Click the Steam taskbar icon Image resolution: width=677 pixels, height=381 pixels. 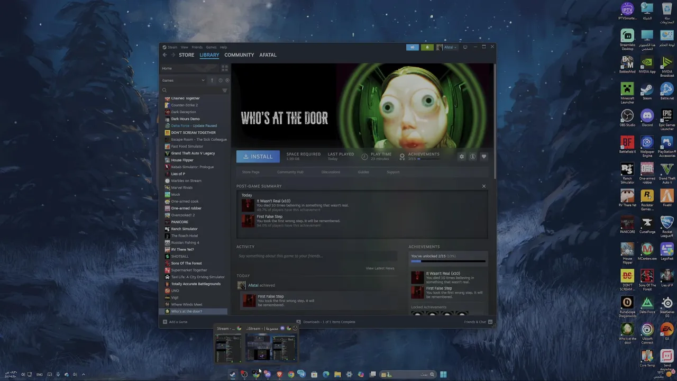(x=232, y=375)
